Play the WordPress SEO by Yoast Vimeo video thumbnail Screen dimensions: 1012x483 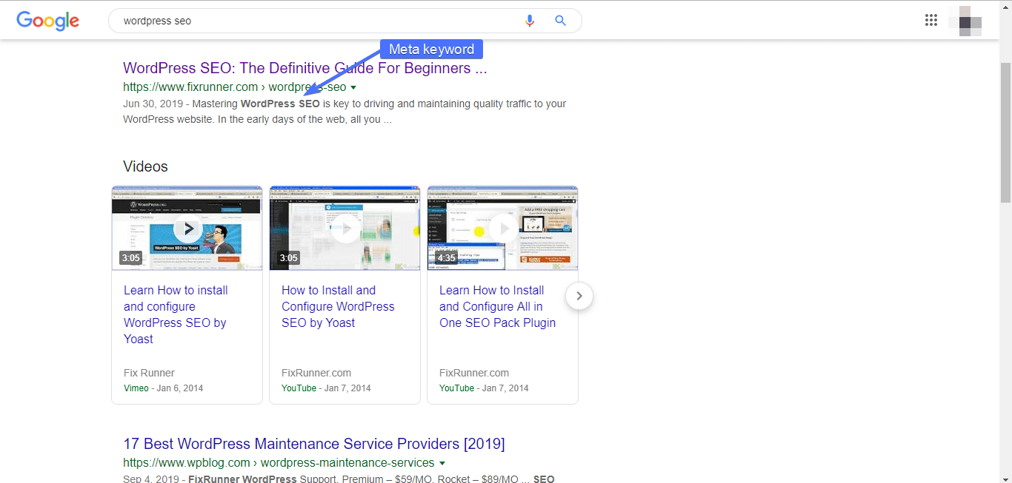(187, 228)
